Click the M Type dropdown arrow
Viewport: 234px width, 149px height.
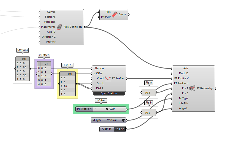[x=123, y=120]
